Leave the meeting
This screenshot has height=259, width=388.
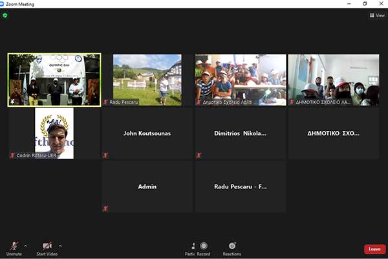pos(374,249)
